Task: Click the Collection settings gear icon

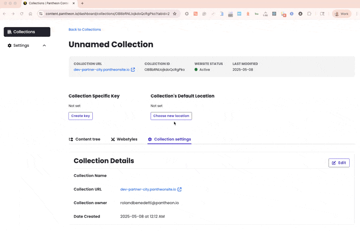Action: (150, 140)
